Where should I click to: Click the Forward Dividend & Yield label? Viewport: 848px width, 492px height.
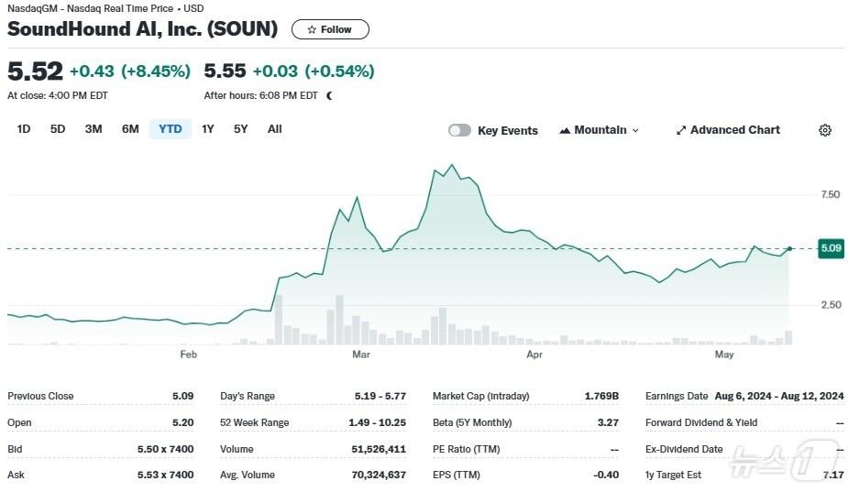click(701, 422)
